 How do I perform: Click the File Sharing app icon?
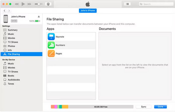(5, 54)
